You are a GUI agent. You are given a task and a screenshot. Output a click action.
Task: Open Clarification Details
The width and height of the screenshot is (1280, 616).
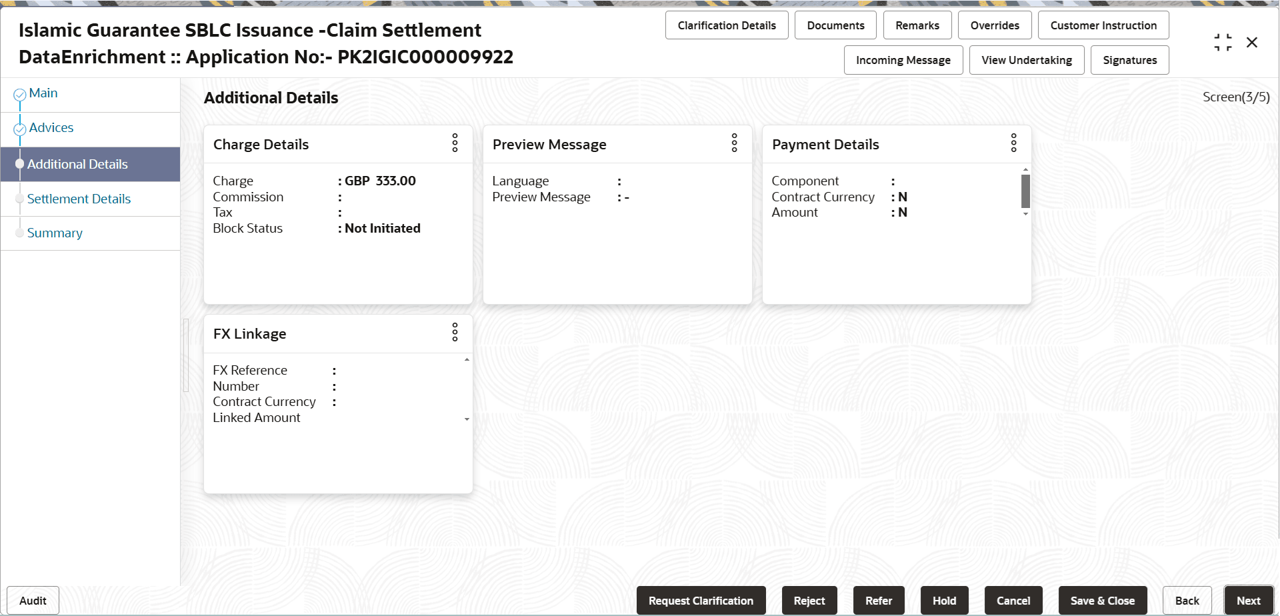pos(727,25)
